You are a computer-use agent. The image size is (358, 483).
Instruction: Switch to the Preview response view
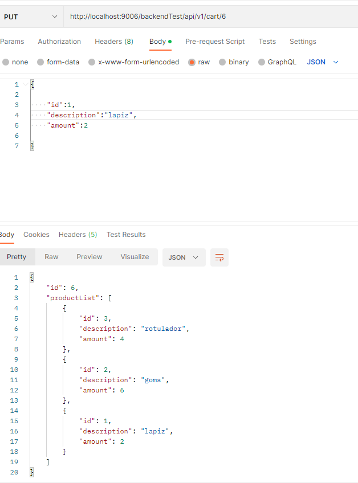click(89, 257)
